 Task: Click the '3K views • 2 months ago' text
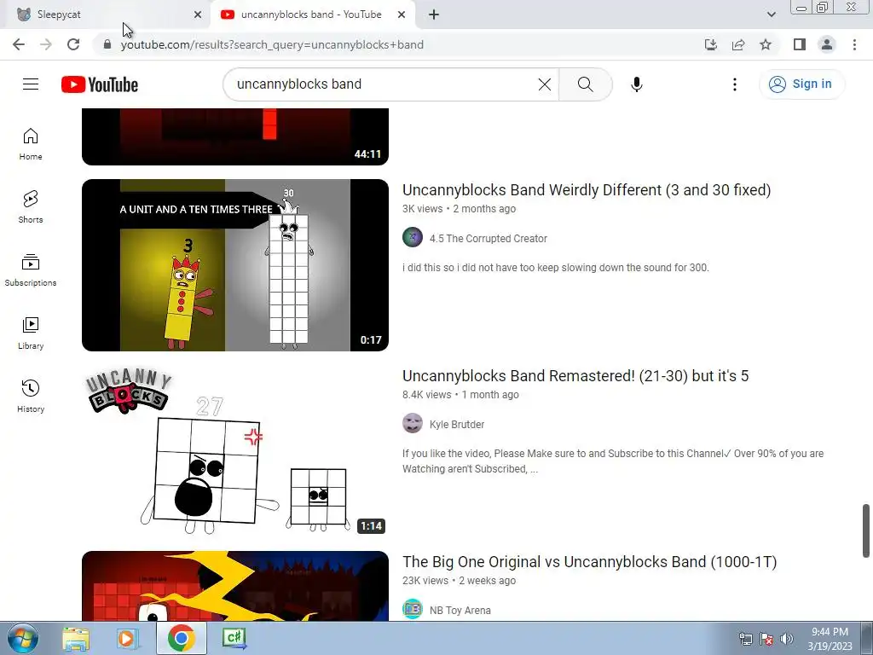point(459,209)
